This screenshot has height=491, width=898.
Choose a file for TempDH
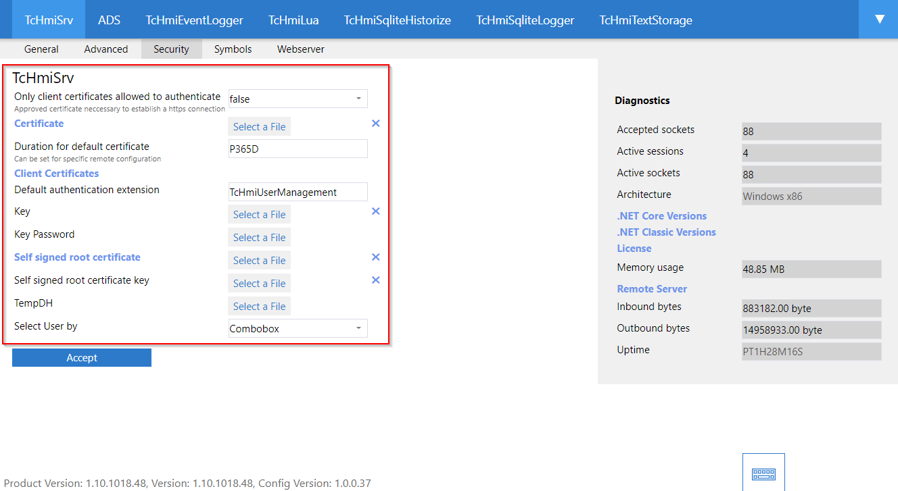[x=260, y=307]
